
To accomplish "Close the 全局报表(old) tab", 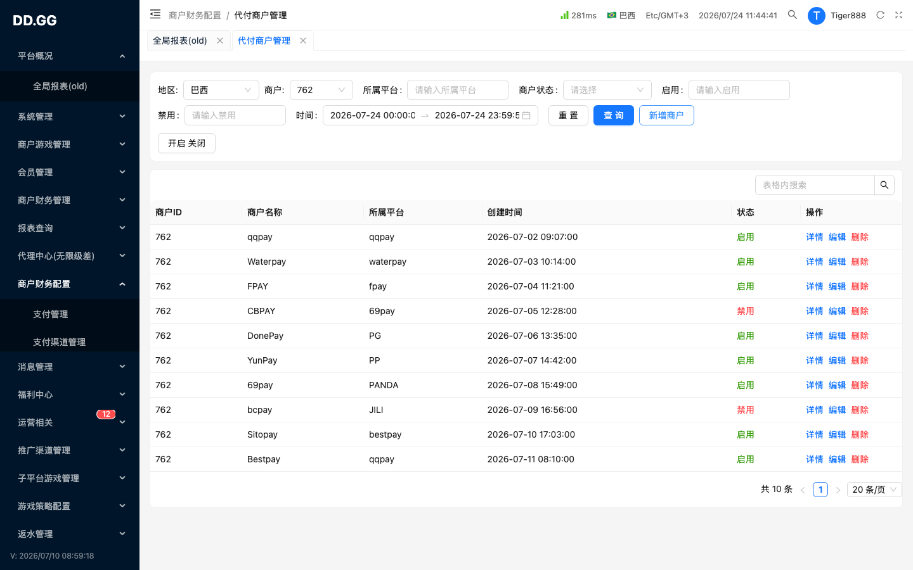I will [x=220, y=41].
